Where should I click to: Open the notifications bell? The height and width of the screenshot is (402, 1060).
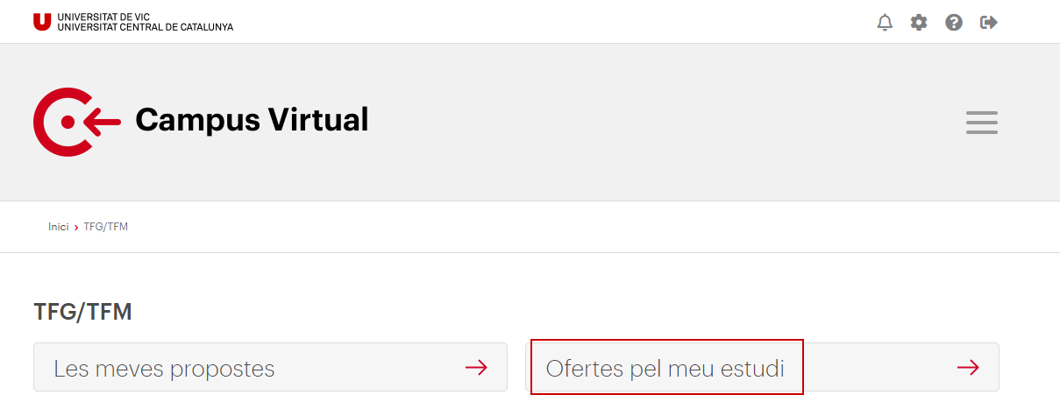coord(885,23)
